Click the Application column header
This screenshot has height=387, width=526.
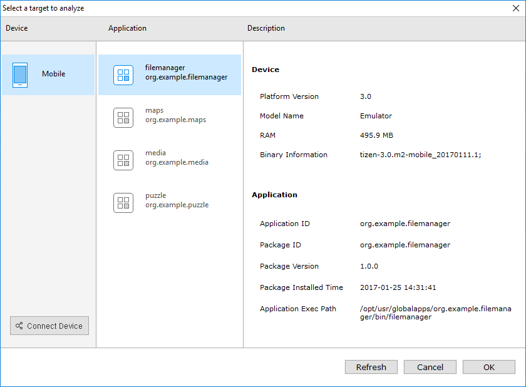pos(127,28)
